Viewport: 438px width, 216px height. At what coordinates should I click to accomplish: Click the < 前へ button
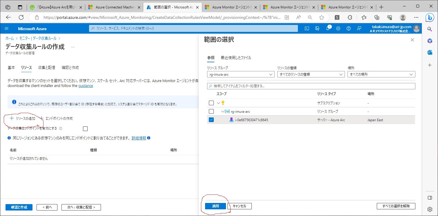click(x=47, y=207)
